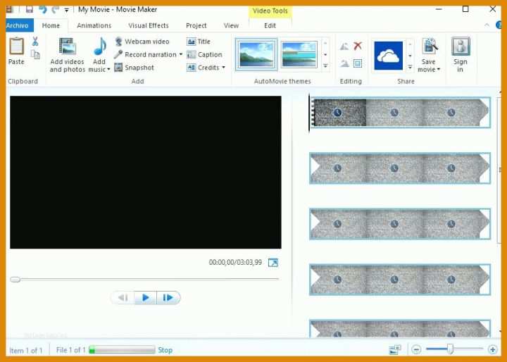Open the Visual Effects tab

tap(149, 25)
